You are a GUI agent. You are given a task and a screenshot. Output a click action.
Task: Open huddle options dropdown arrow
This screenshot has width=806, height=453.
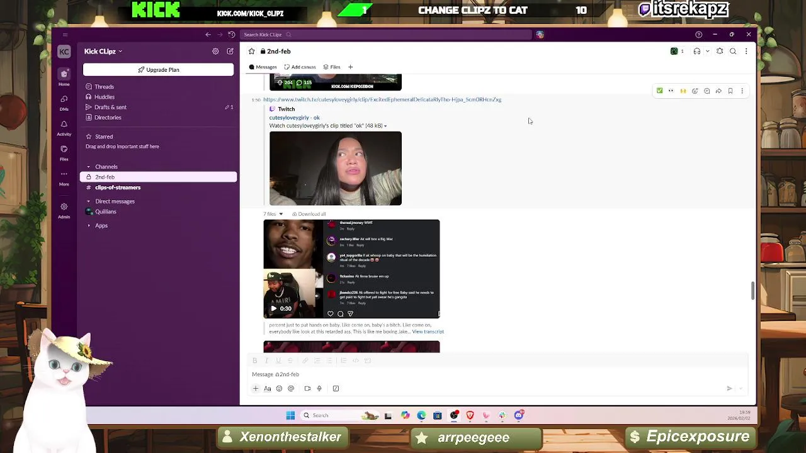pos(707,51)
